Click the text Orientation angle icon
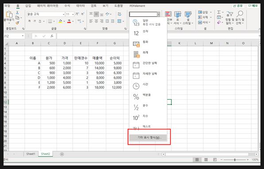Screen dimensions: 264x169 pyautogui.click(x=107, y=14)
